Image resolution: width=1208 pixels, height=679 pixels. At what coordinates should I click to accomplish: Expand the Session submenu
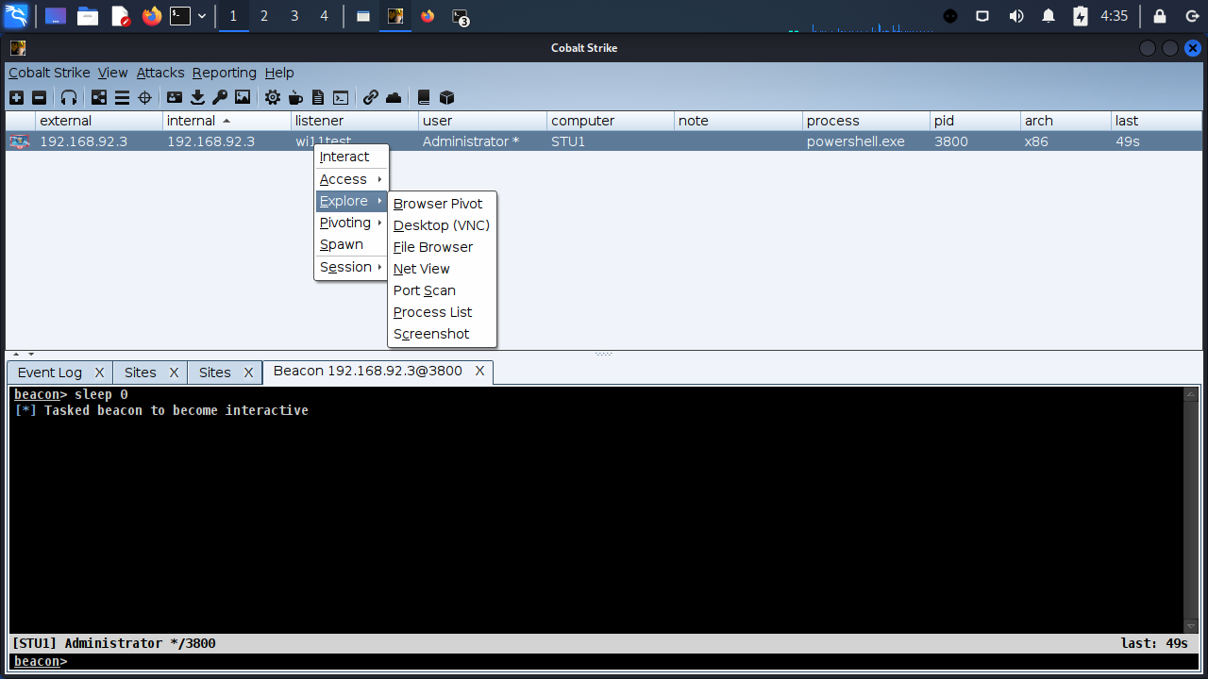351,267
